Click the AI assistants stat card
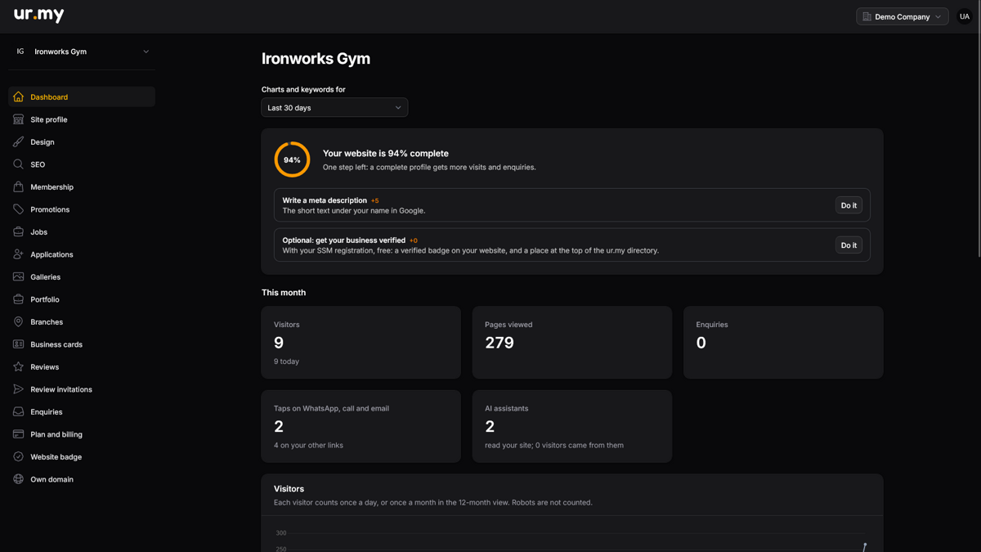 572,426
